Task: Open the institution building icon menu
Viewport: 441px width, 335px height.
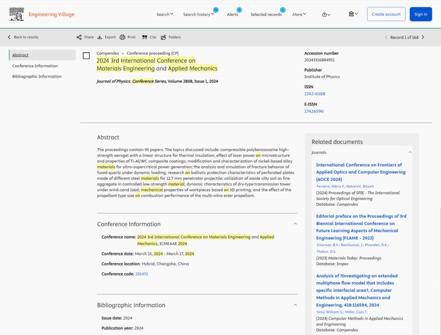Action: (x=353, y=14)
